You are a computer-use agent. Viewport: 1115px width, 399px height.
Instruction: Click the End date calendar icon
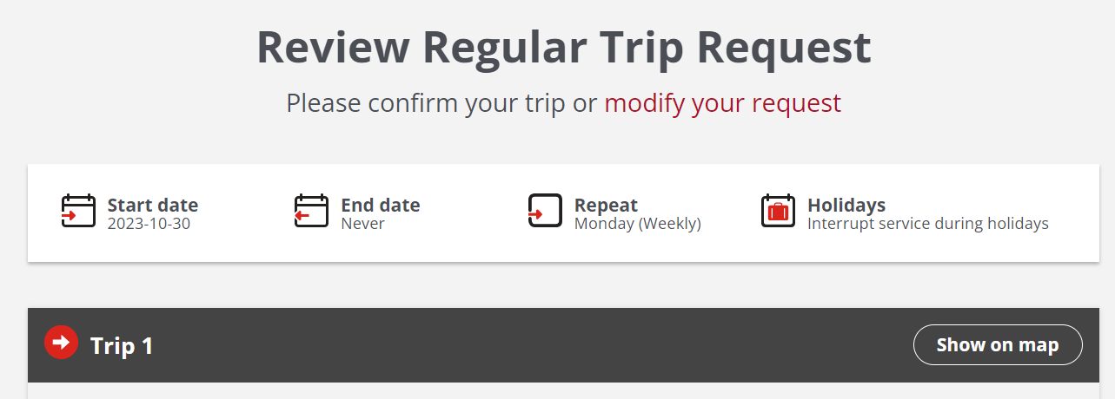click(x=311, y=211)
